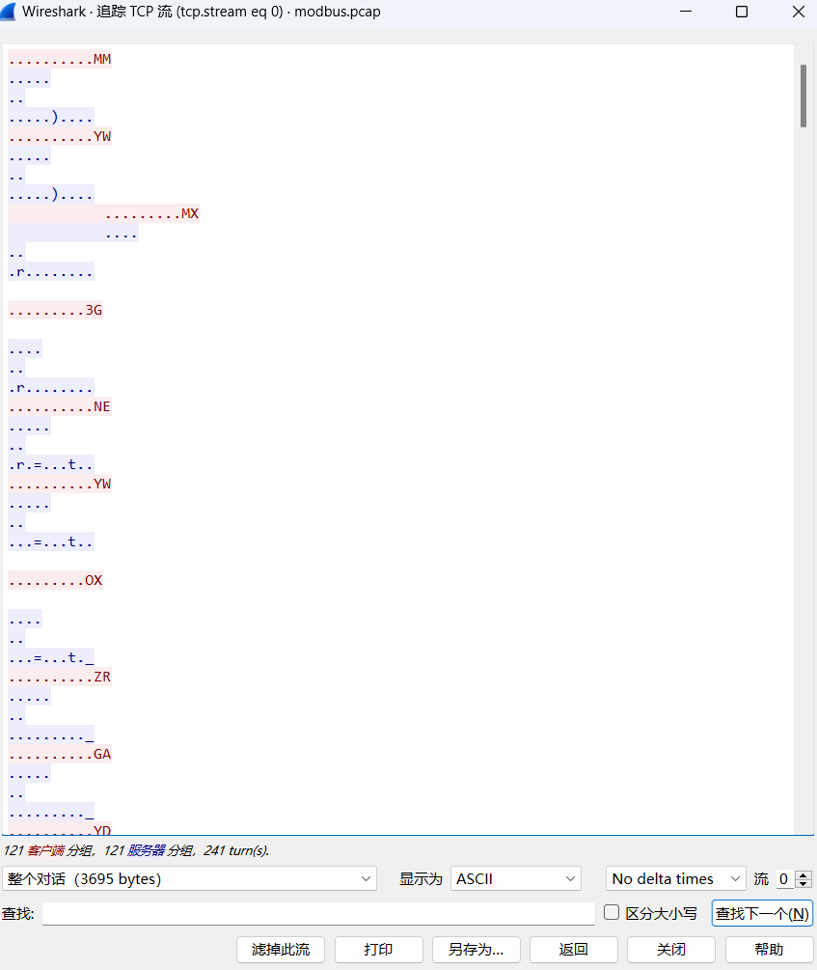817x970 pixels.
Task: Expand the 显示为 ASCII format dropdown
Action: (515, 878)
